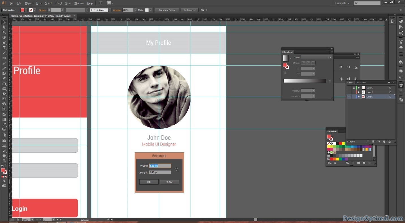Click Cancel in the Rectangle dialog

tap(169, 182)
